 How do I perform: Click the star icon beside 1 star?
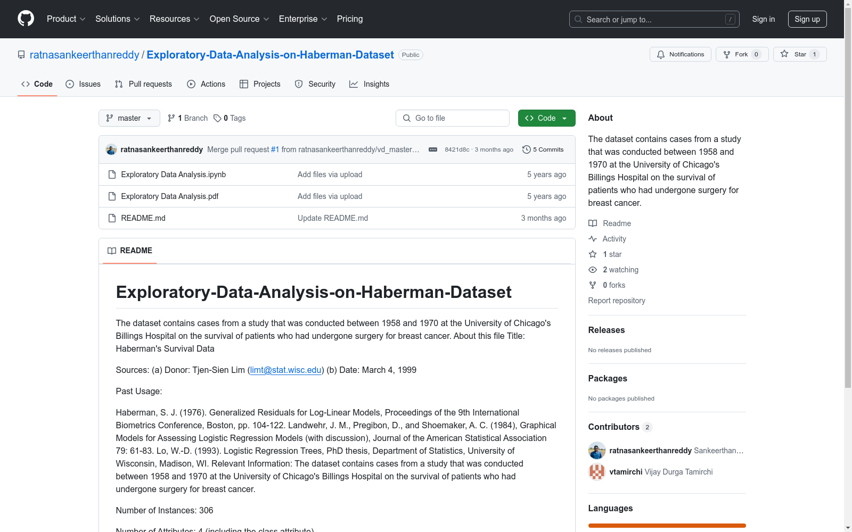tap(593, 254)
